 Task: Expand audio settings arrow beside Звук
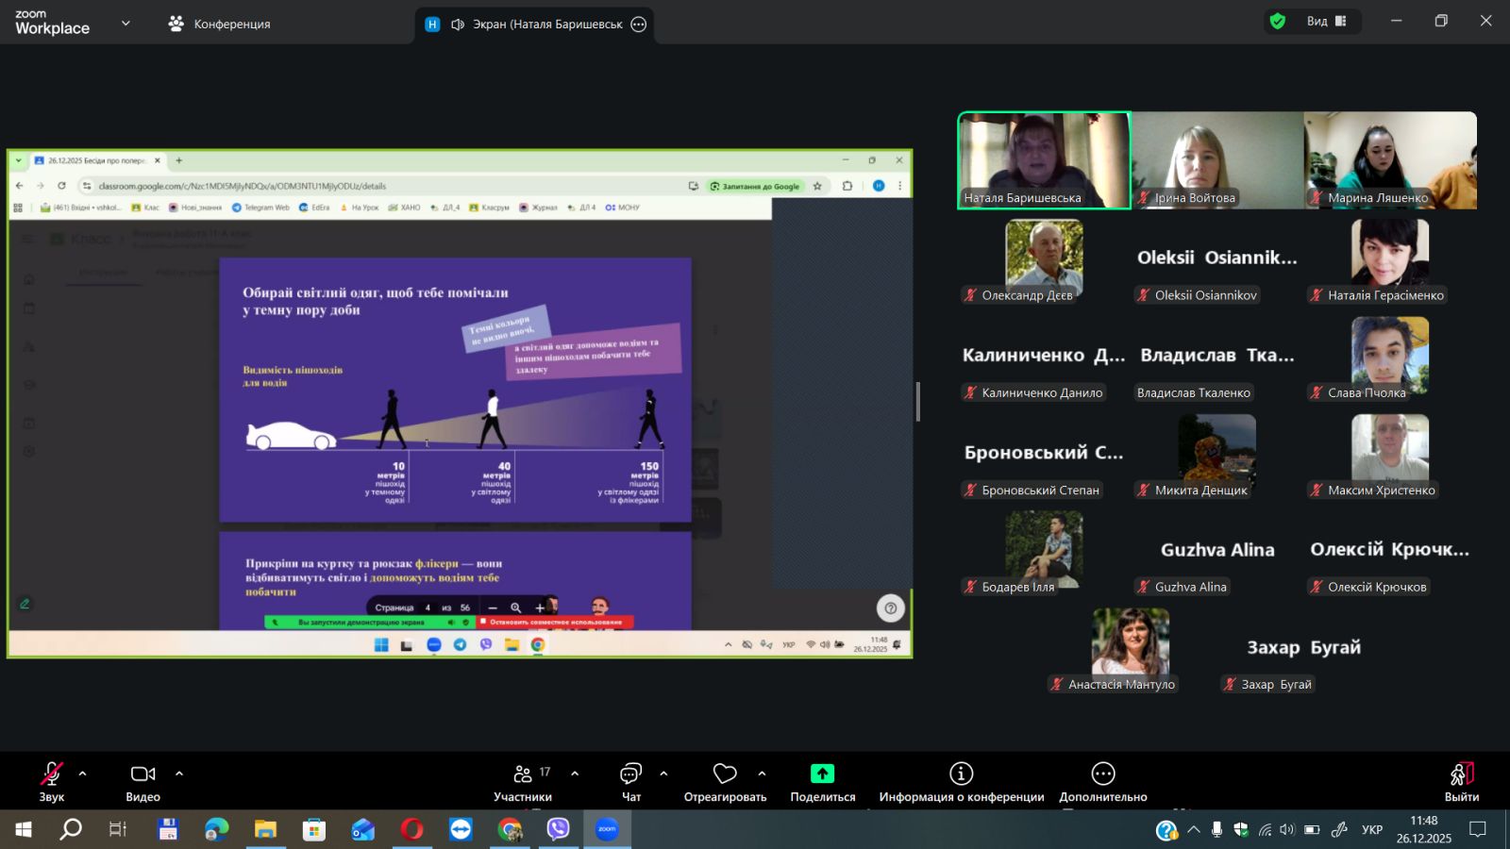point(83,774)
